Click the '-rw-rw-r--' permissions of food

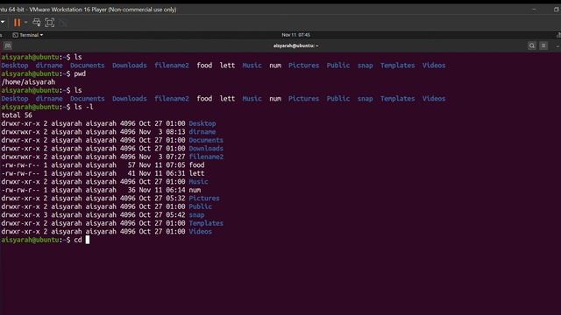pyautogui.click(x=20, y=165)
